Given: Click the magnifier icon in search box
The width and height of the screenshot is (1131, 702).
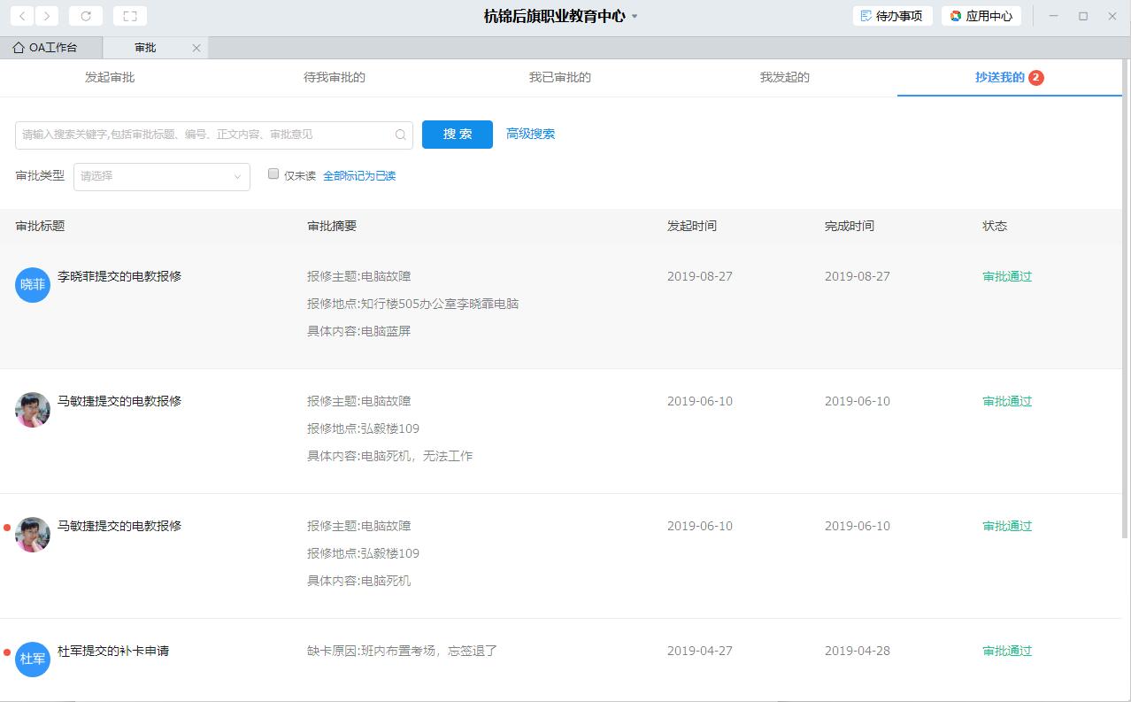Looking at the screenshot, I should (x=401, y=135).
